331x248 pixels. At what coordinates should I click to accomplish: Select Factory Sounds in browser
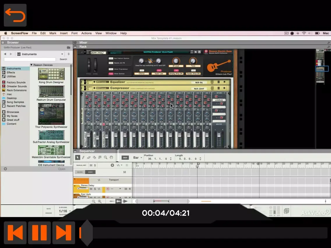[x=16, y=82]
